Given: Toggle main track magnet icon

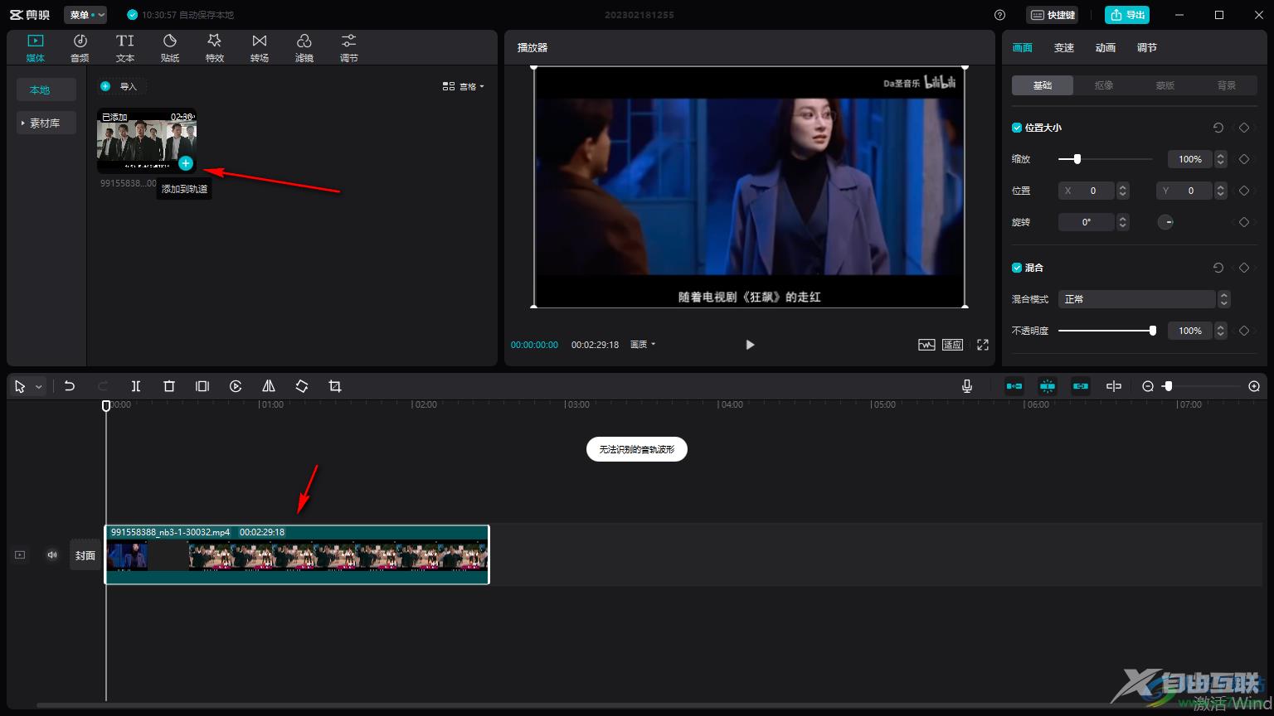Looking at the screenshot, I should 1014,386.
